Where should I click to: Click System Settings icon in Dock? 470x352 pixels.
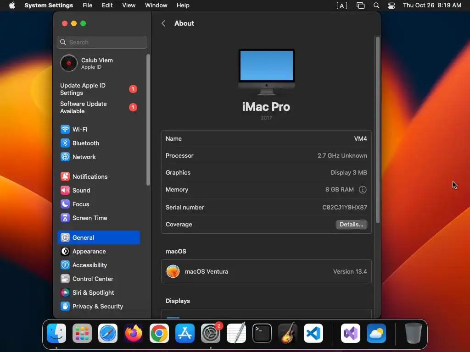point(210,333)
